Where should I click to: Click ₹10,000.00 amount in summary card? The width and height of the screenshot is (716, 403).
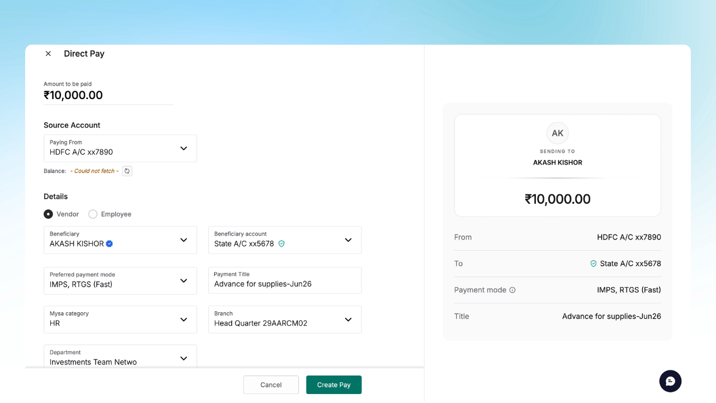click(558, 199)
